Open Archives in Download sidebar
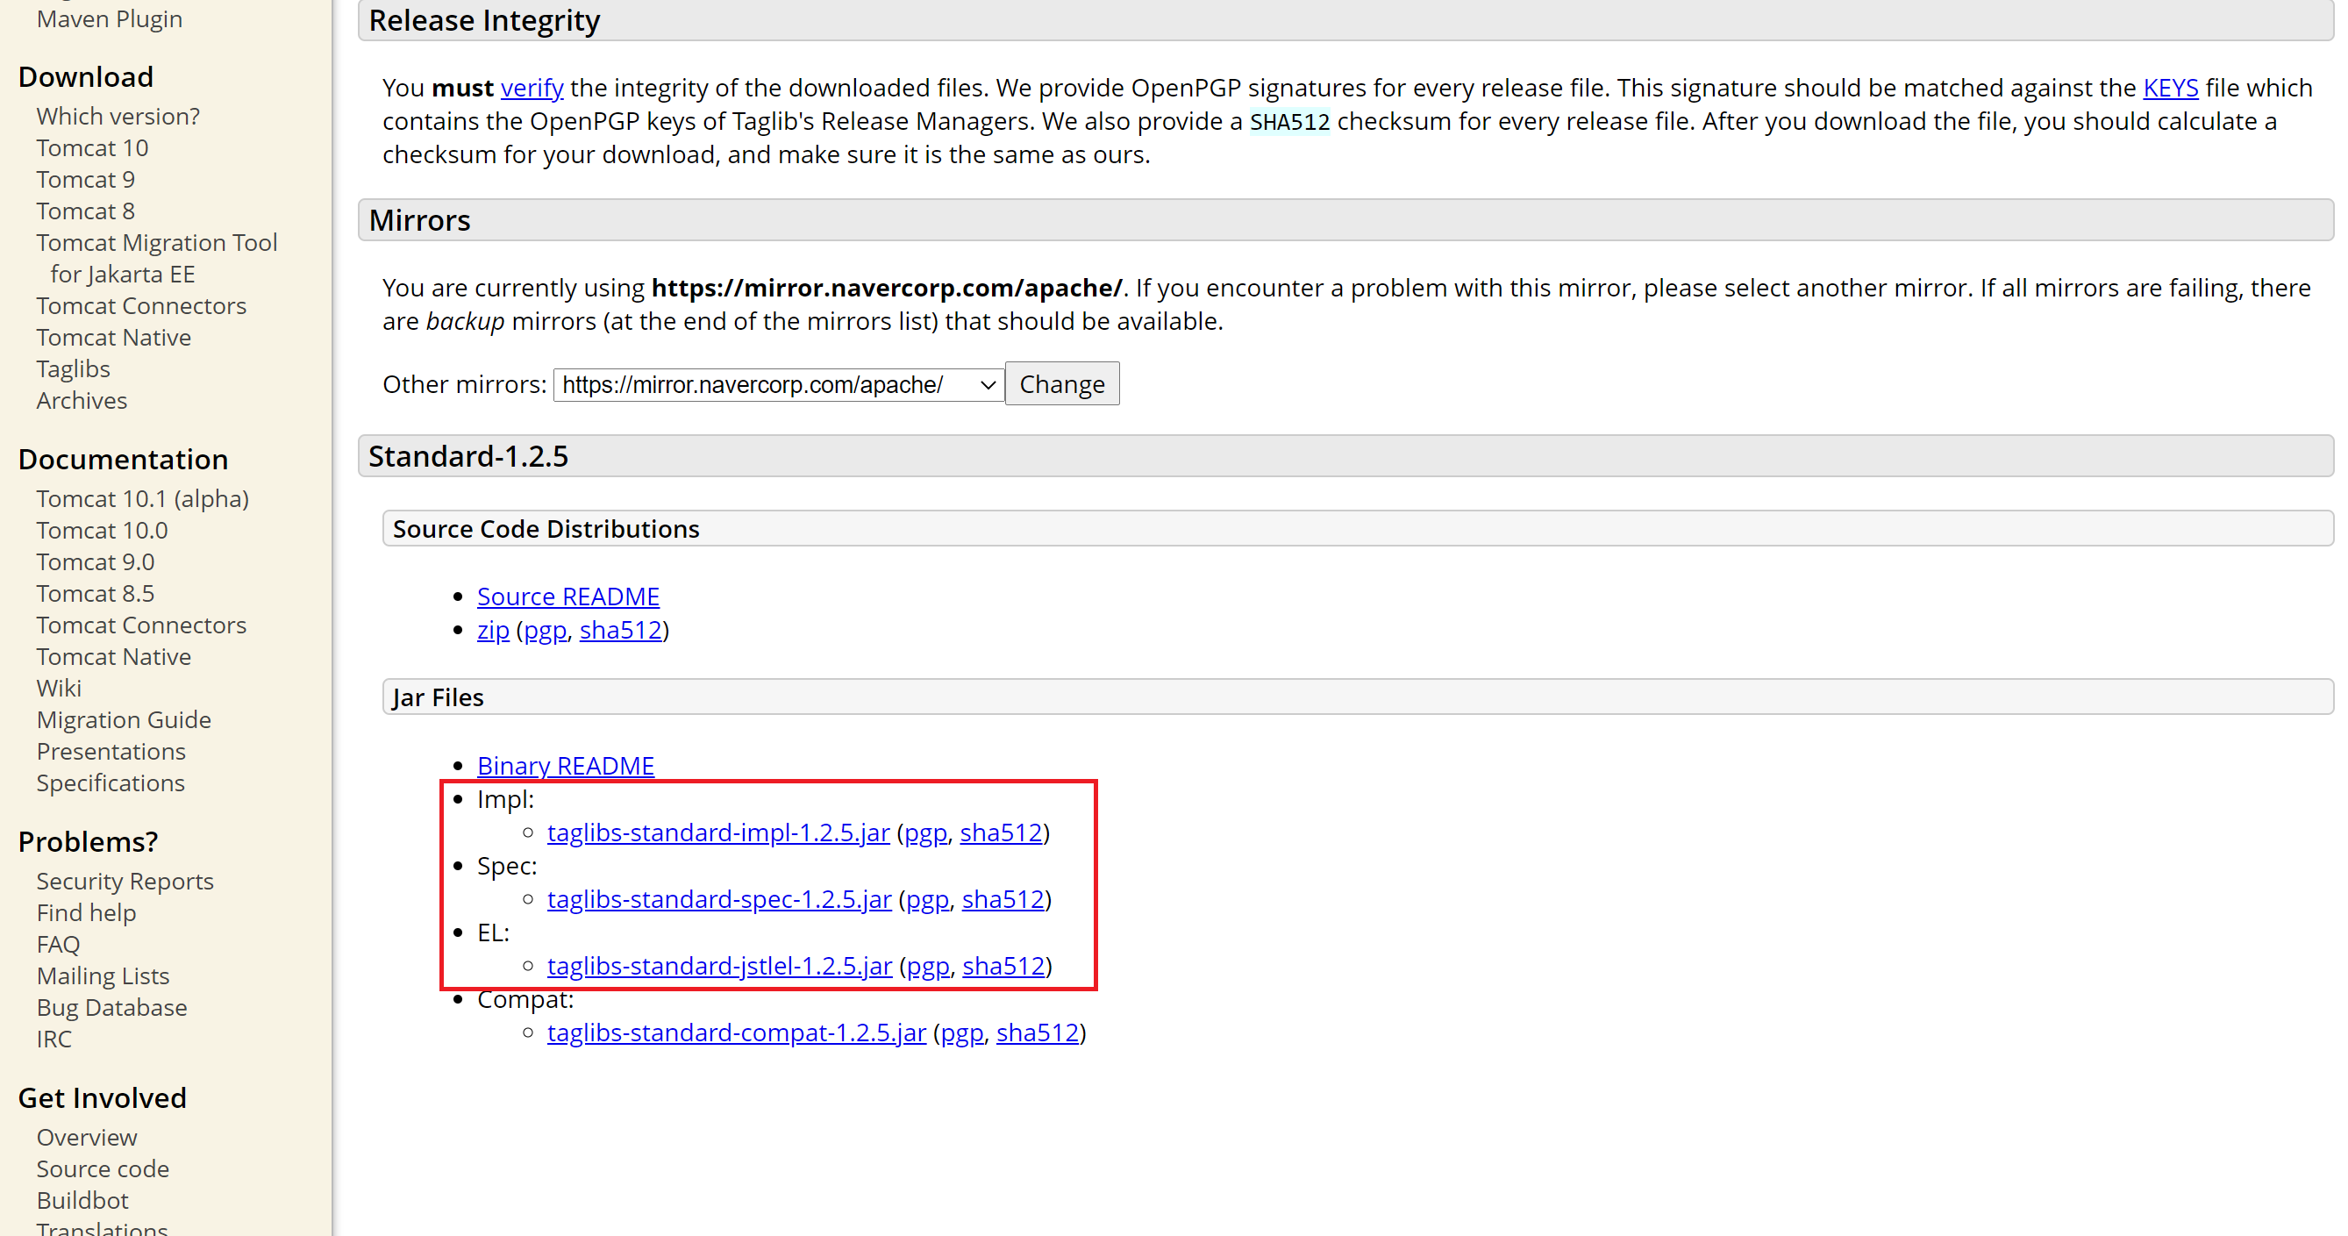The height and width of the screenshot is (1236, 2348). 81,400
